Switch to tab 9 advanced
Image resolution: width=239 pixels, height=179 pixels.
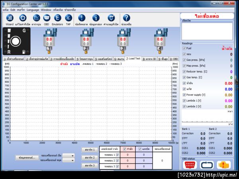pyautogui.click(x=163, y=59)
